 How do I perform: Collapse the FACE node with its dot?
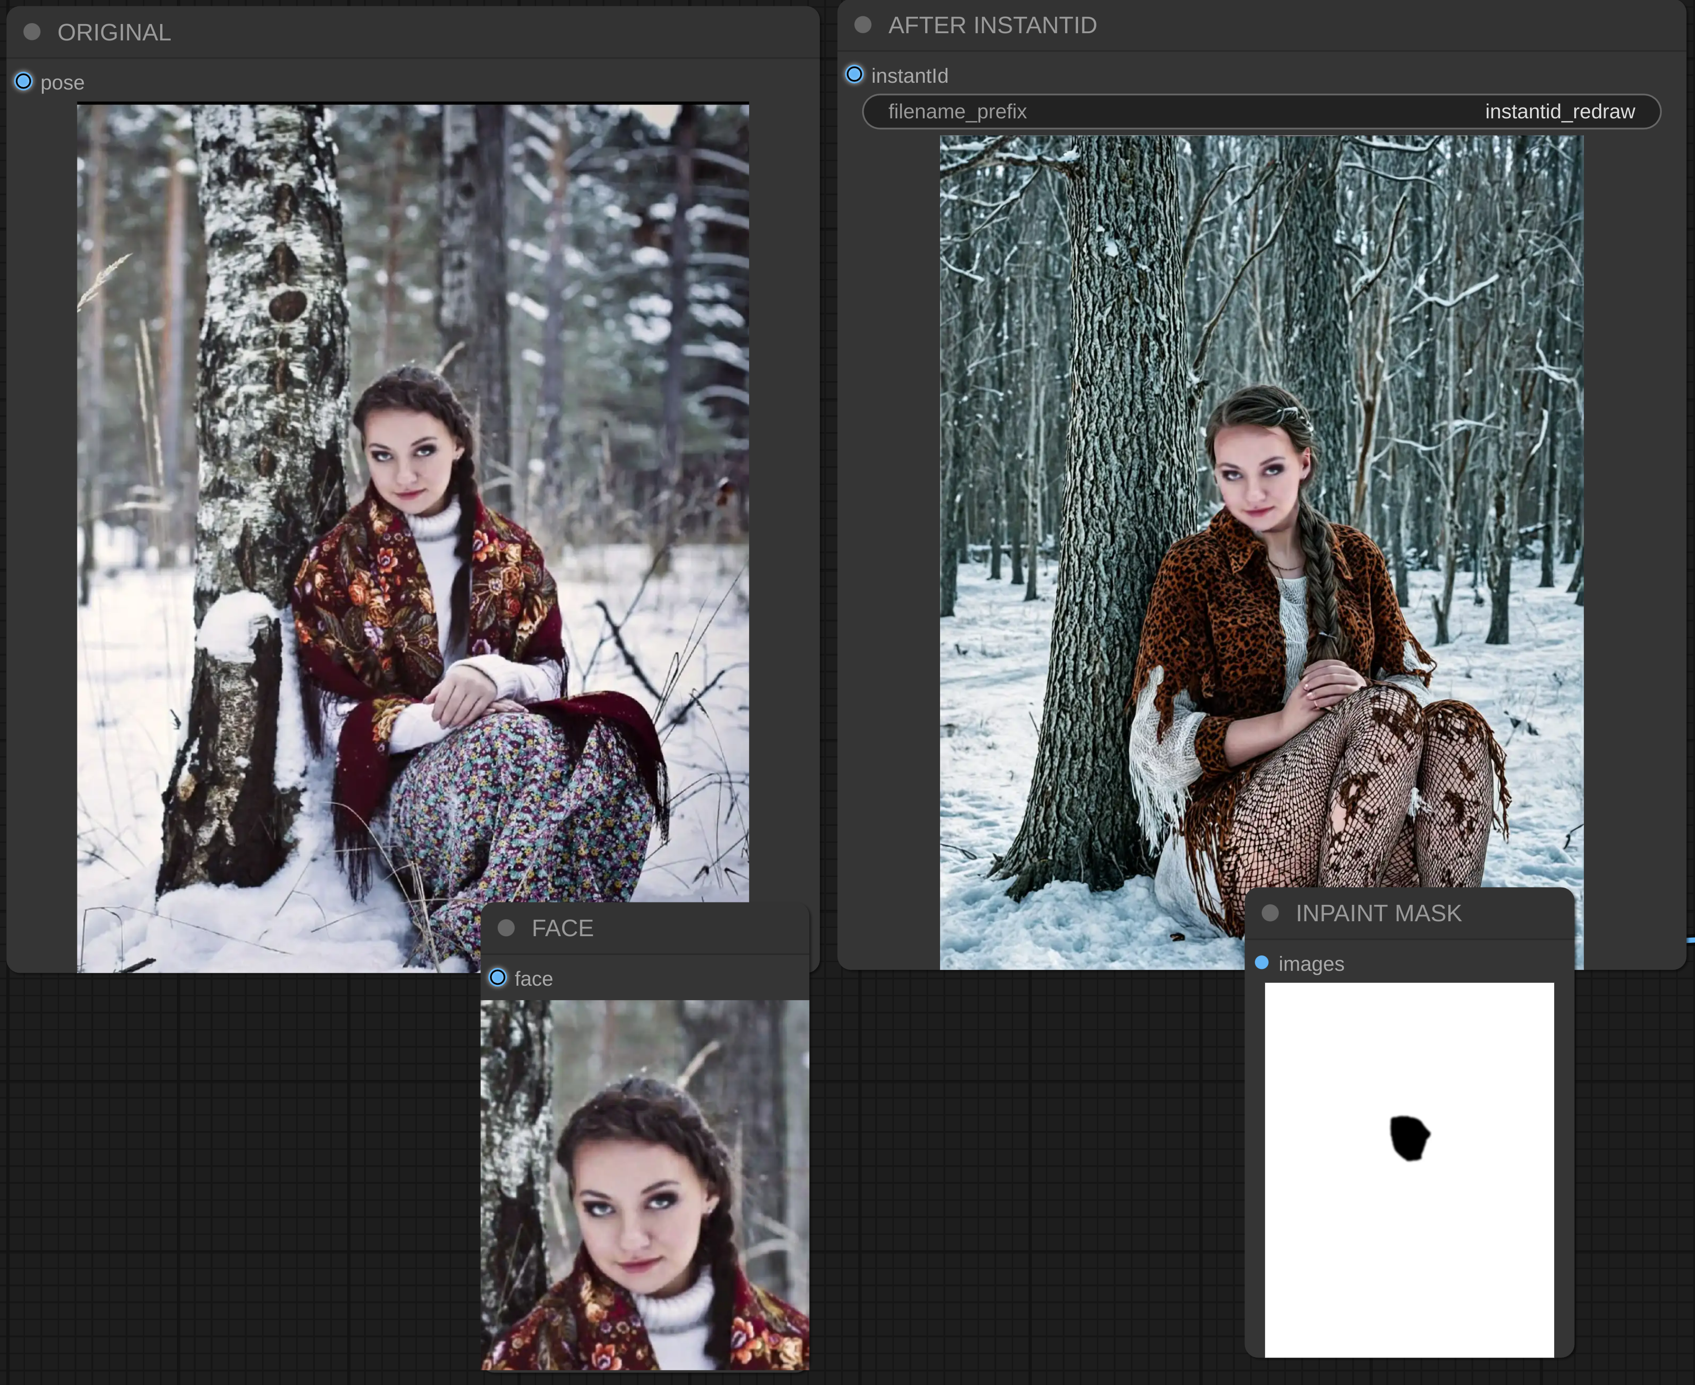coord(506,928)
